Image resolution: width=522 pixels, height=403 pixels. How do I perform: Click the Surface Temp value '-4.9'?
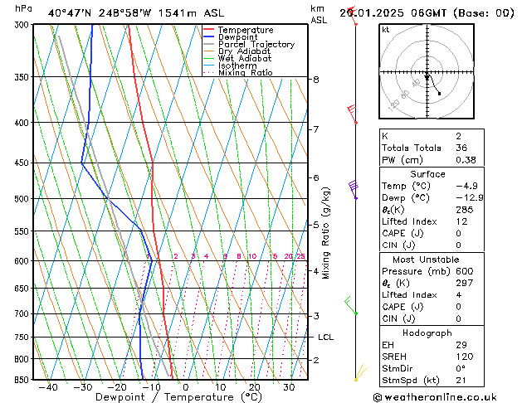point(466,186)
